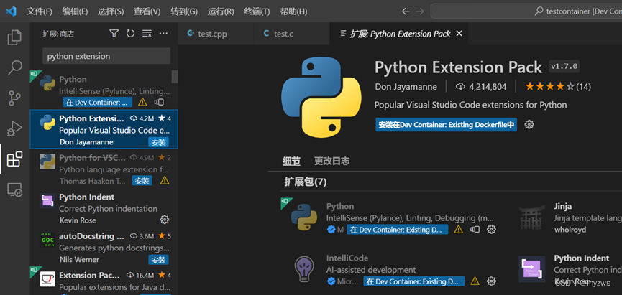Install autoDocstring extension
This screenshot has width=622, height=295.
(x=159, y=260)
